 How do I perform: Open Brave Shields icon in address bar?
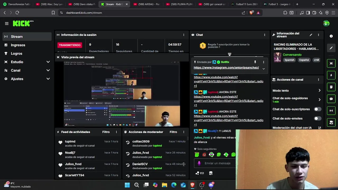click(x=251, y=12)
